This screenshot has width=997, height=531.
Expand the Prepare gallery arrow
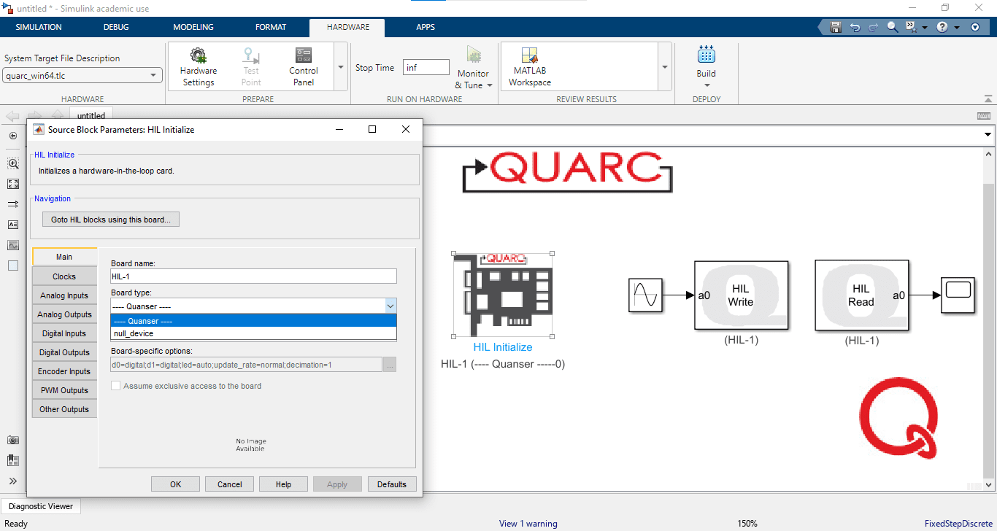(340, 67)
